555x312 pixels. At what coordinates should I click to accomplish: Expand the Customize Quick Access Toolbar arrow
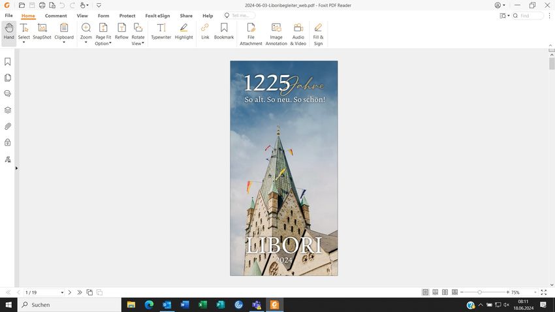[99, 5]
